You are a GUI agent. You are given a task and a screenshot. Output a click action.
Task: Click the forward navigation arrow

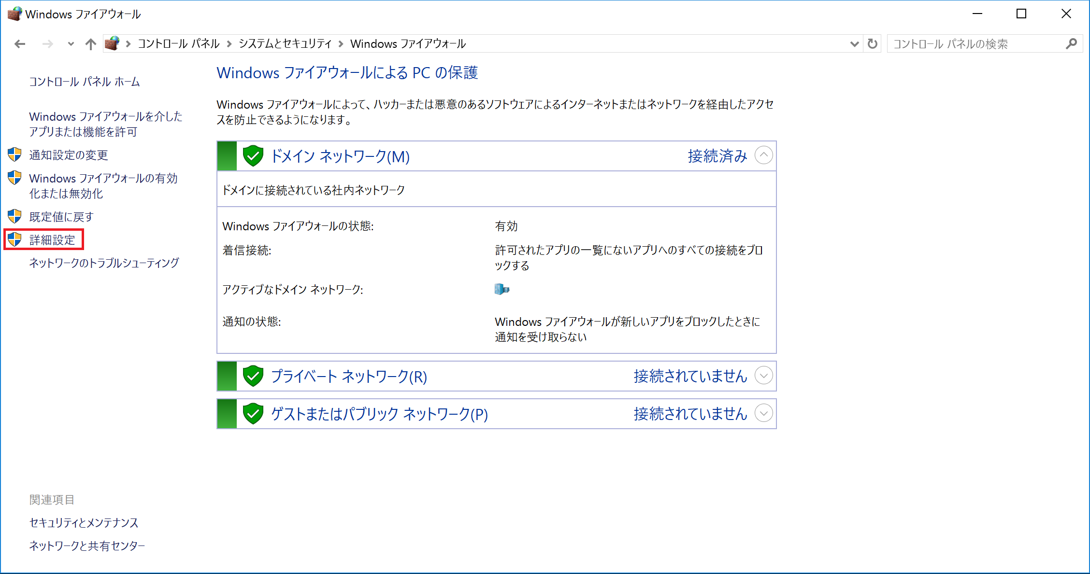(x=47, y=44)
